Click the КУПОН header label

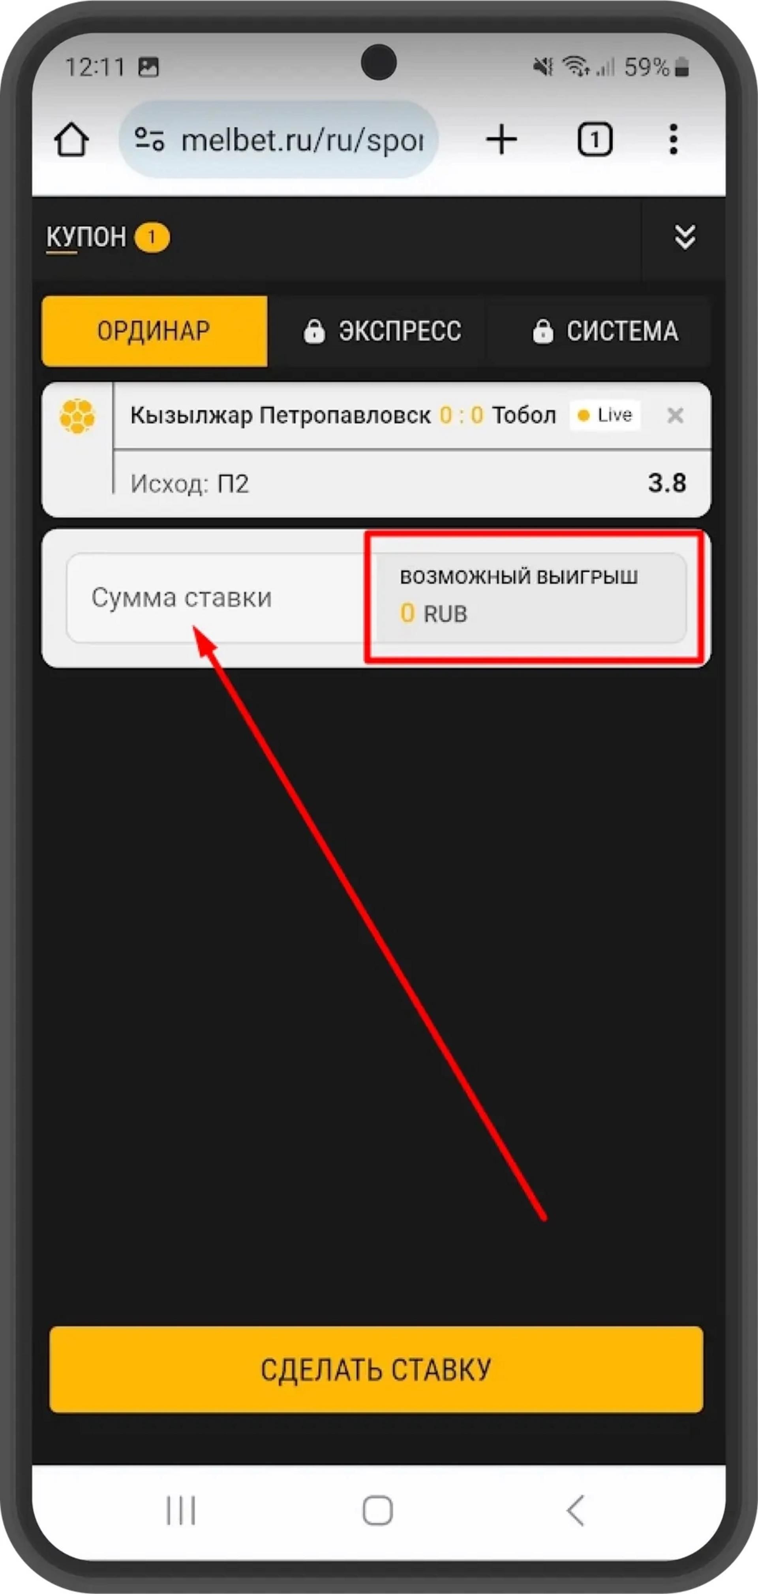click(86, 237)
